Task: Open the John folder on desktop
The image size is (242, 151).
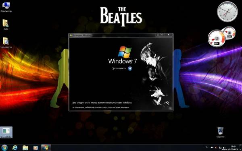Action: pyautogui.click(x=6, y=25)
